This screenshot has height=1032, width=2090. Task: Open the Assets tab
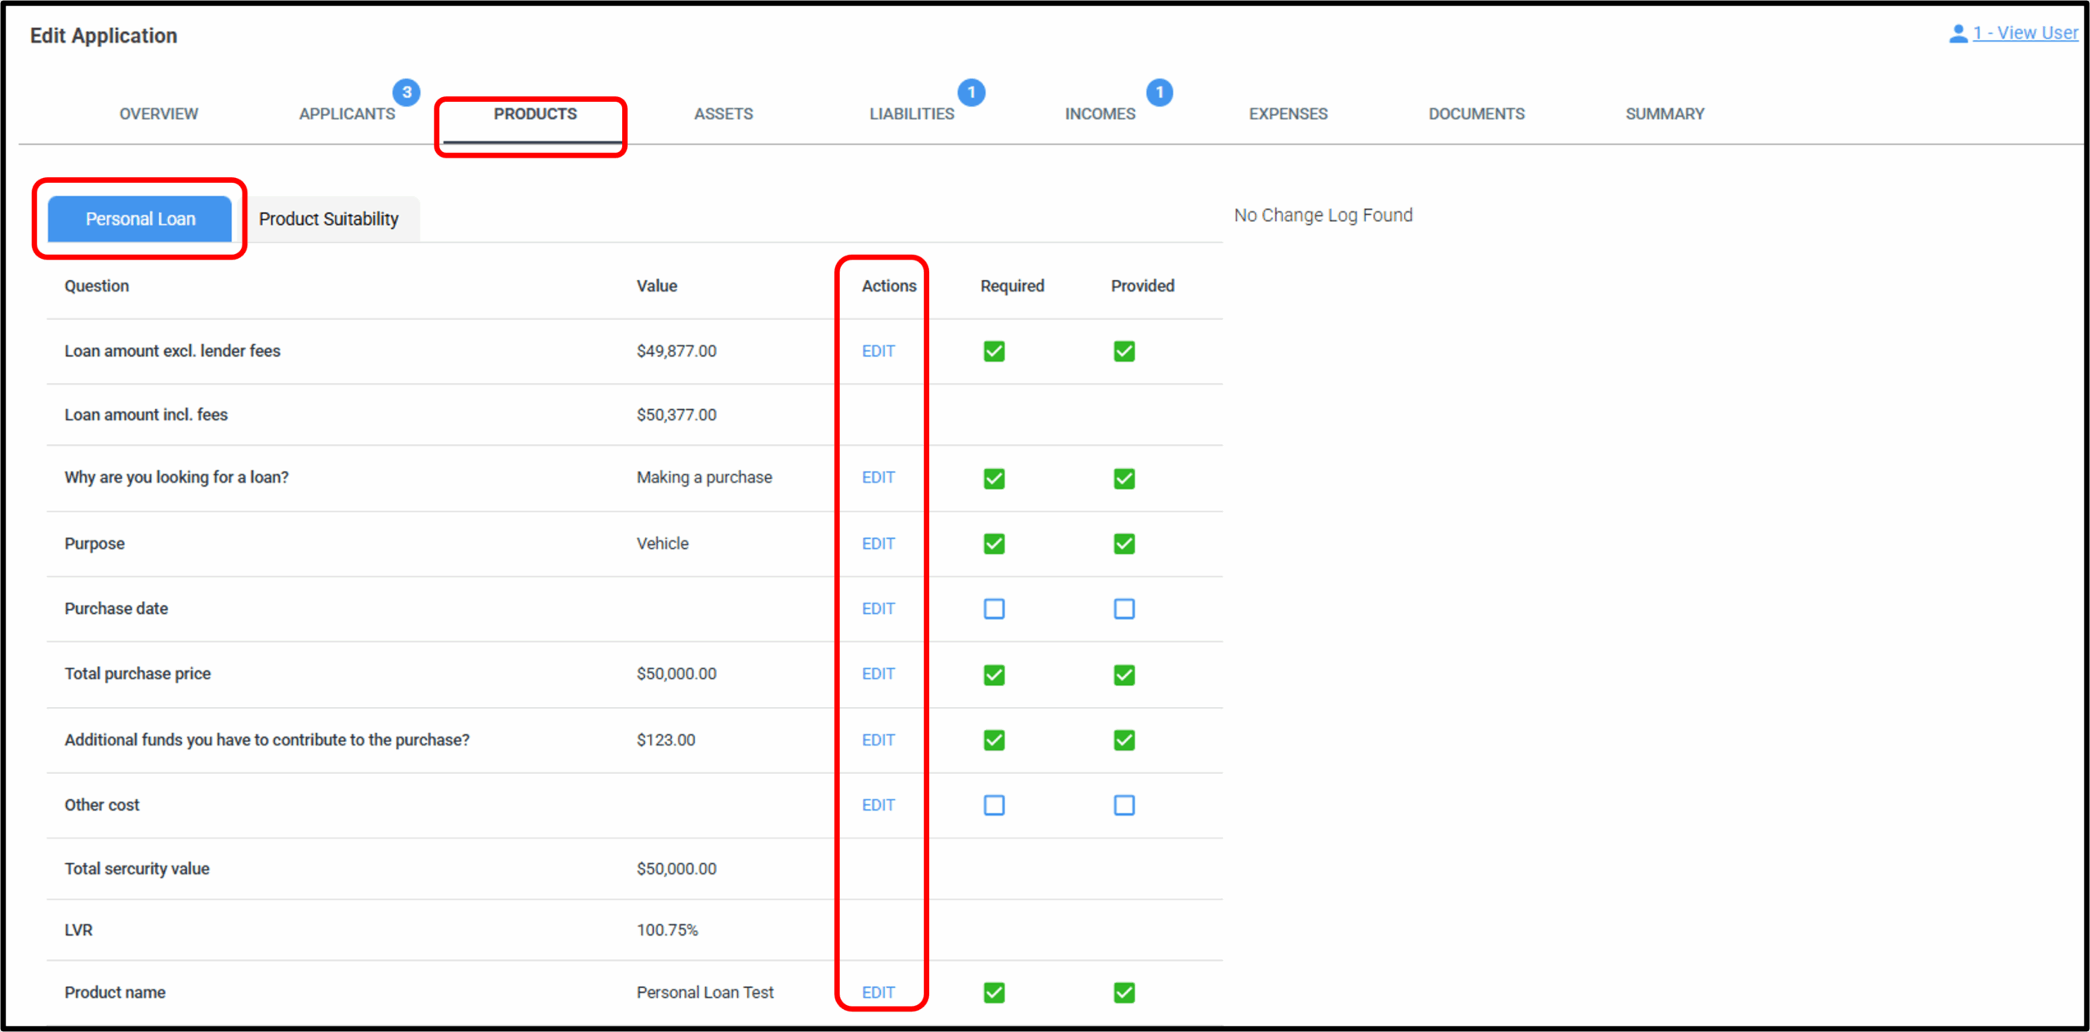[x=723, y=114]
